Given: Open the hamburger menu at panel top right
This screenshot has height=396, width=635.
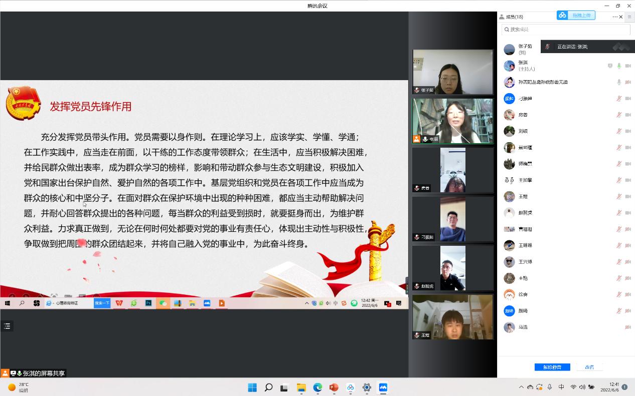Looking at the screenshot, I should (629, 17).
